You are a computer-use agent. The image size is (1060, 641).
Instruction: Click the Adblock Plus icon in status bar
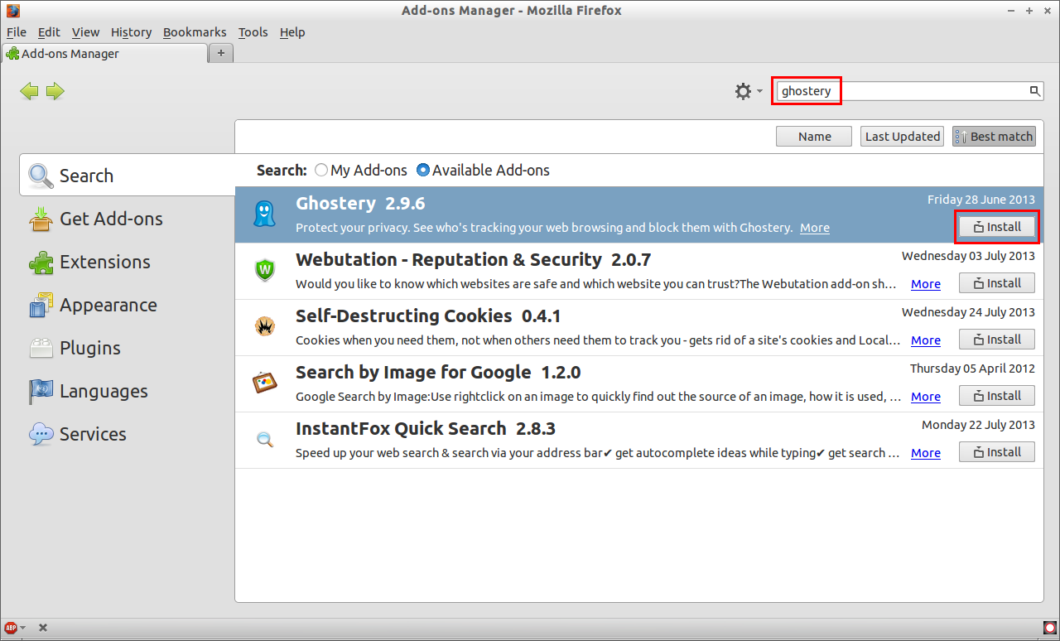click(11, 628)
